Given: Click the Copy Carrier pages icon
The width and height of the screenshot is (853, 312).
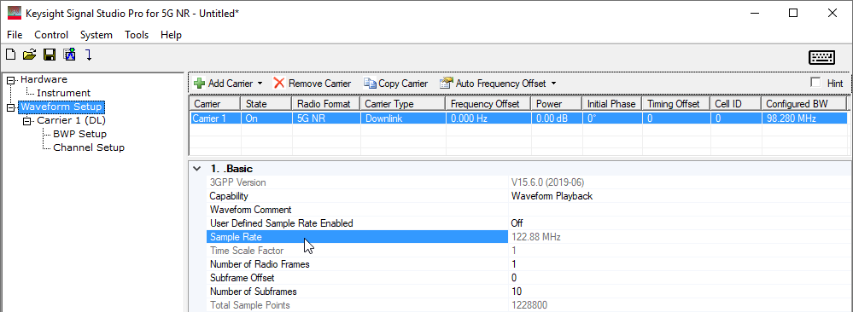Looking at the screenshot, I should 370,84.
